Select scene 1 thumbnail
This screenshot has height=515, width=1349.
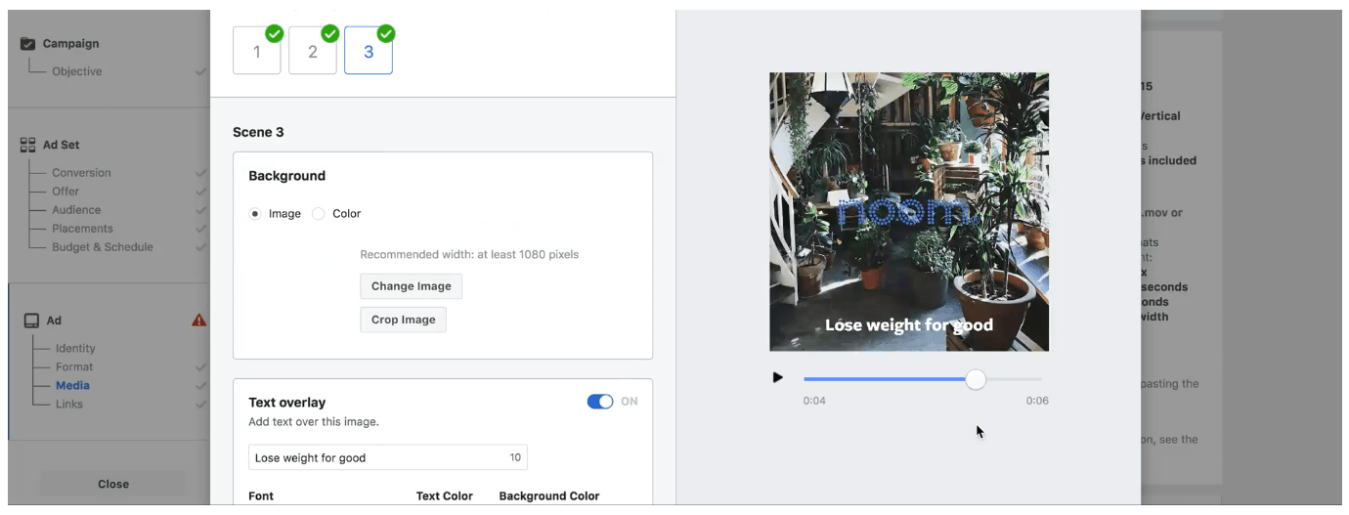(x=256, y=53)
